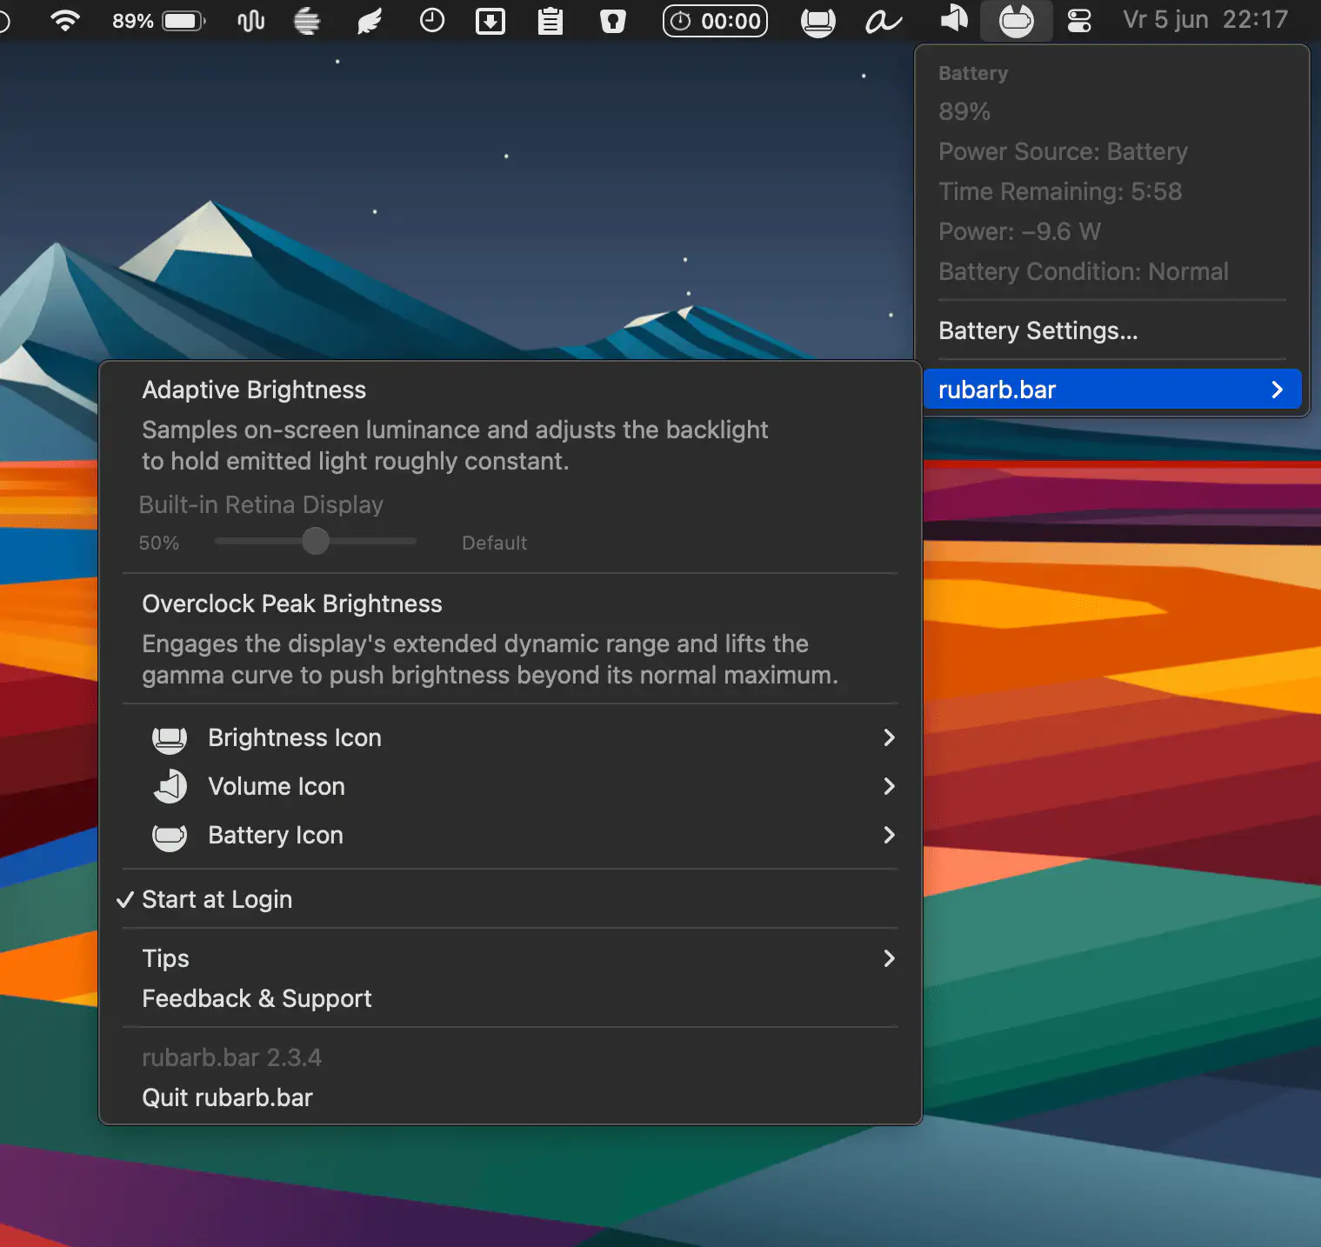The image size is (1321, 1247).
Task: Click the Built-in Retina Display brightness slider knob
Action: (316, 541)
